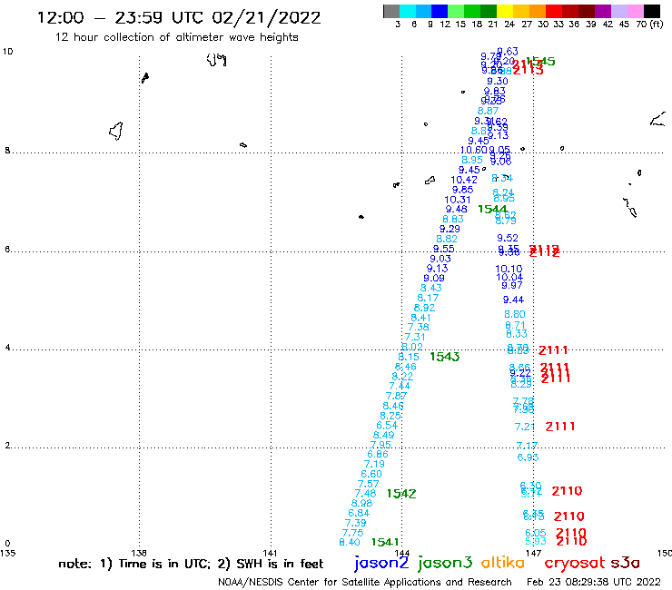Select the wave height value 8.80
672x590 pixels.
515,314
